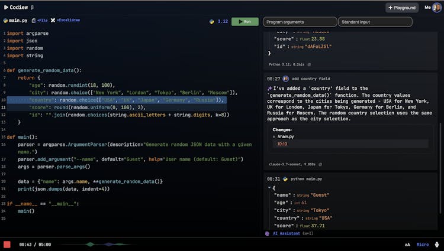444x251 pixels.
Task: Open the Me profile avatar
Action: tap(436, 8)
